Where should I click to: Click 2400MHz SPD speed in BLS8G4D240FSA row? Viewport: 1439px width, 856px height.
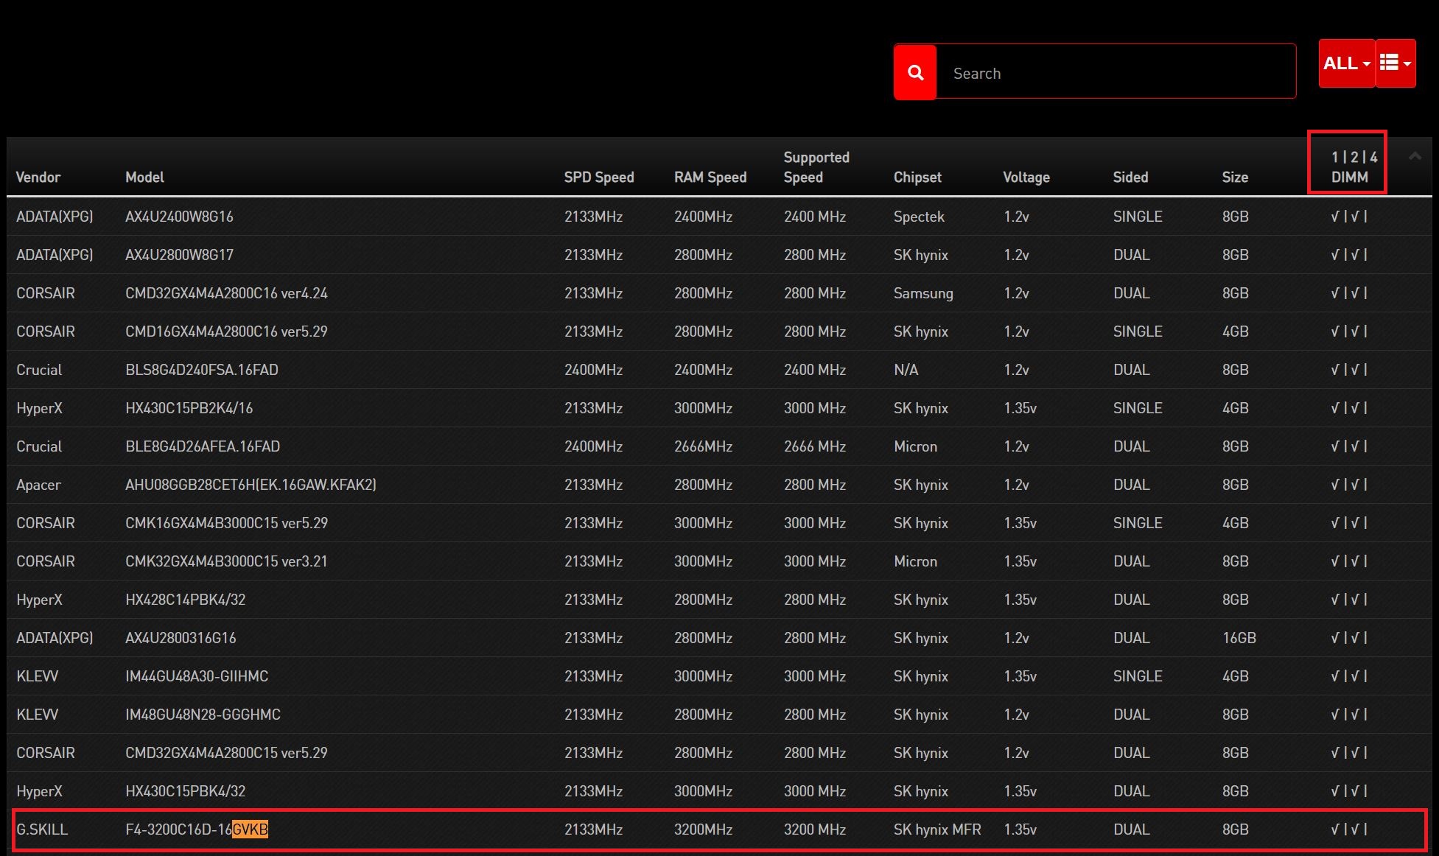[x=593, y=370]
